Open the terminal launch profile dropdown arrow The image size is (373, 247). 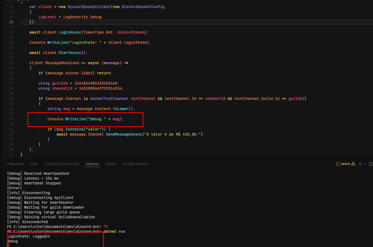364,164
